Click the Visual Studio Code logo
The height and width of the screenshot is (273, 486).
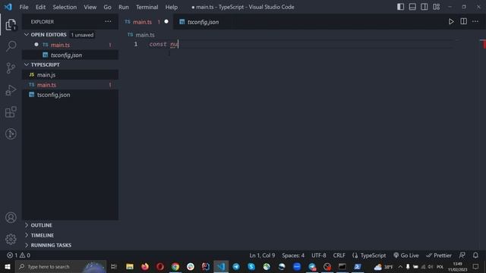point(8,7)
